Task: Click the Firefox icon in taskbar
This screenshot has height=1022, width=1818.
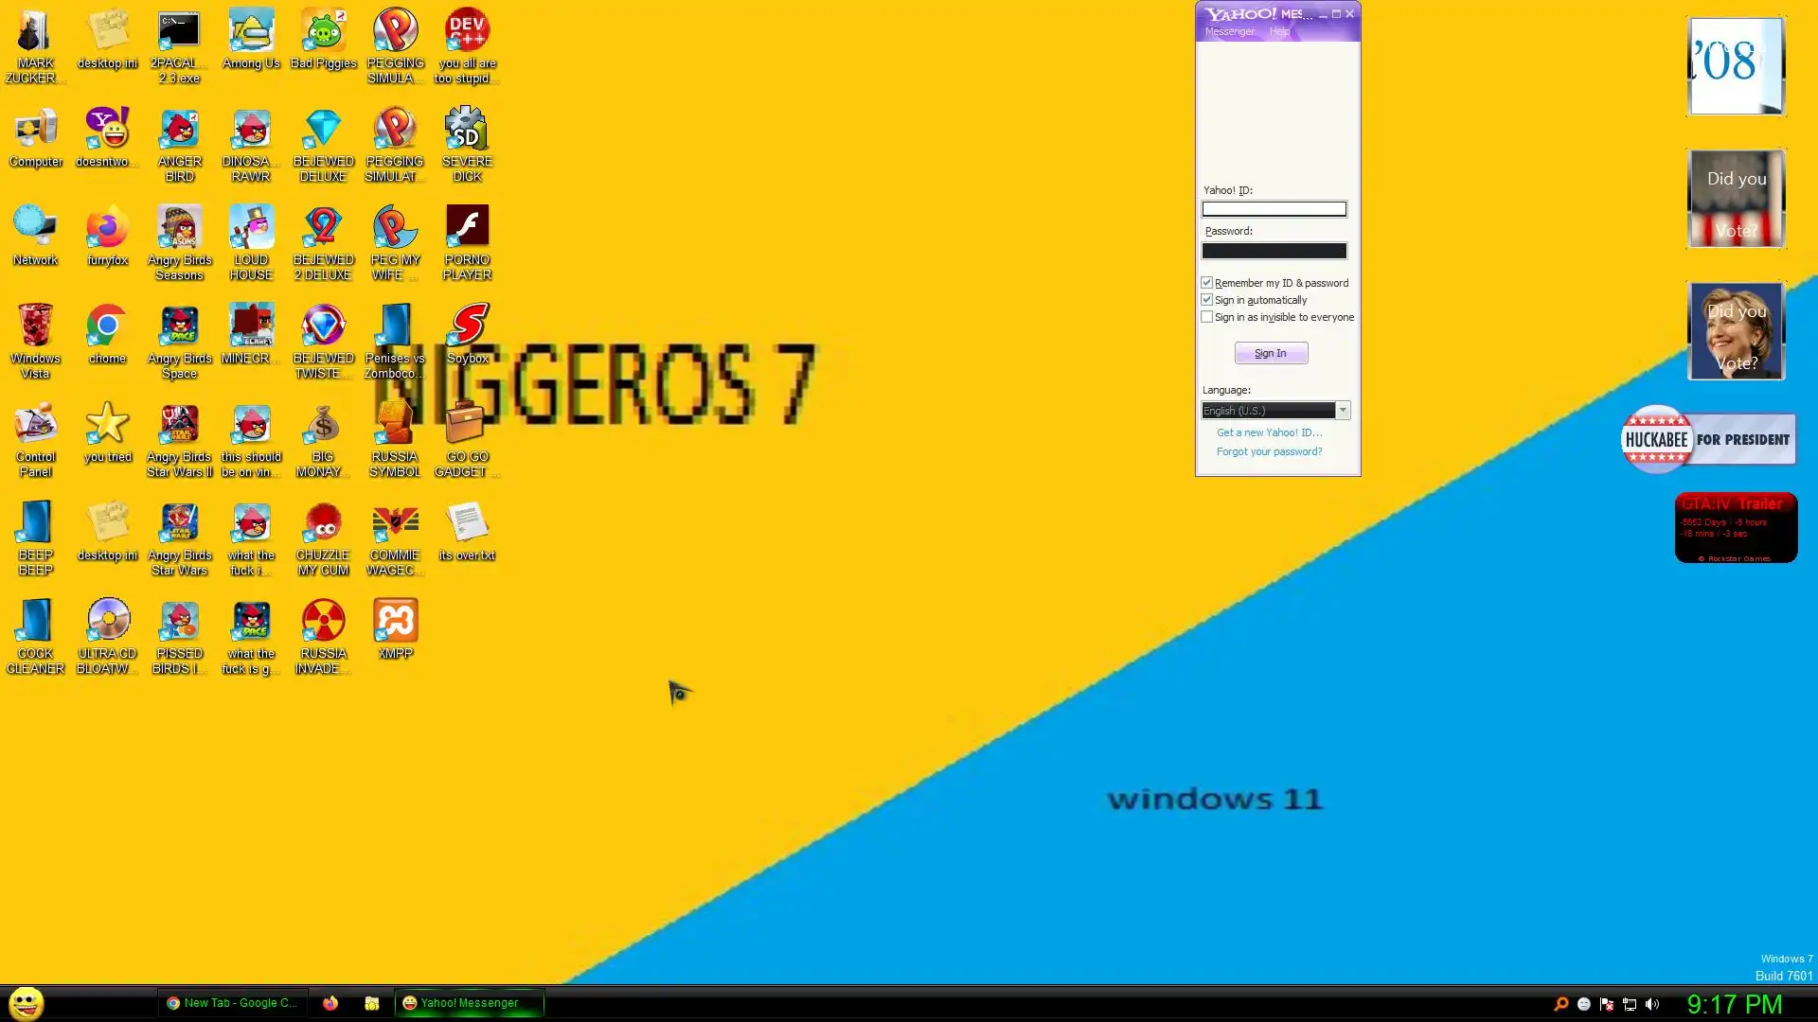Action: pyautogui.click(x=330, y=1003)
